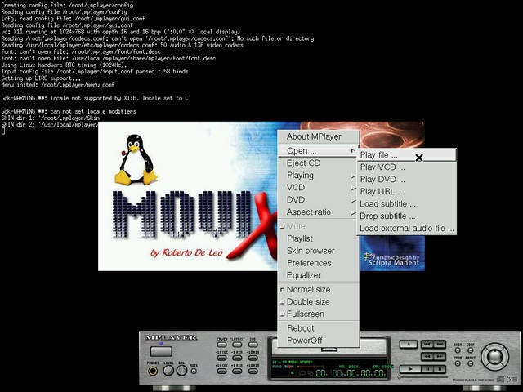Adjust the BAL balance knob
523x392 pixels.
tap(181, 371)
